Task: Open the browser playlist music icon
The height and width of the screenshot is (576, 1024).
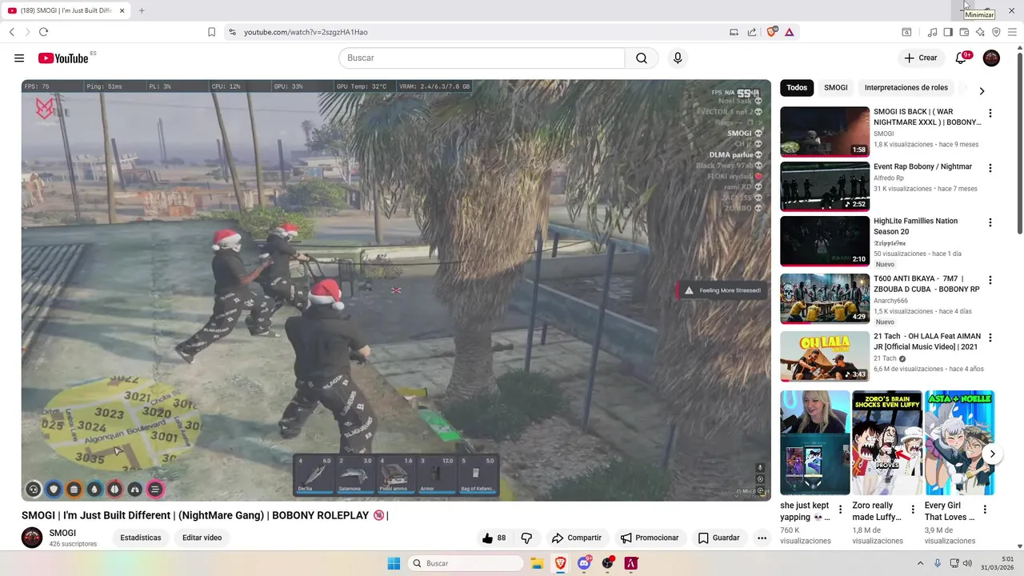Action: point(932,32)
